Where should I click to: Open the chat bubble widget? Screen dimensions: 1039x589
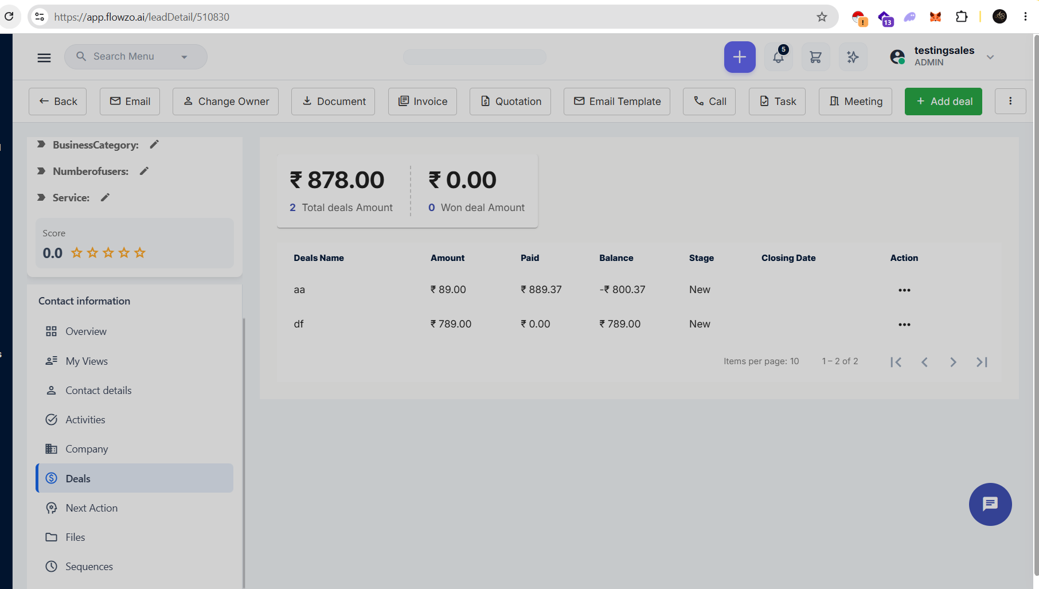[990, 504]
